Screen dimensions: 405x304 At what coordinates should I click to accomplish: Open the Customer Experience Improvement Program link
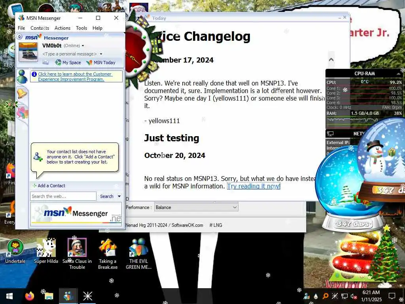pyautogui.click(x=75, y=76)
